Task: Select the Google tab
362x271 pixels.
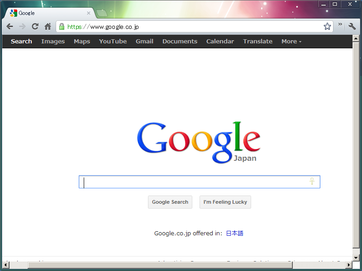Action: pos(50,13)
